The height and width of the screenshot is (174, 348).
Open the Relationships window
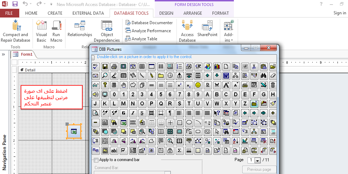(80, 29)
